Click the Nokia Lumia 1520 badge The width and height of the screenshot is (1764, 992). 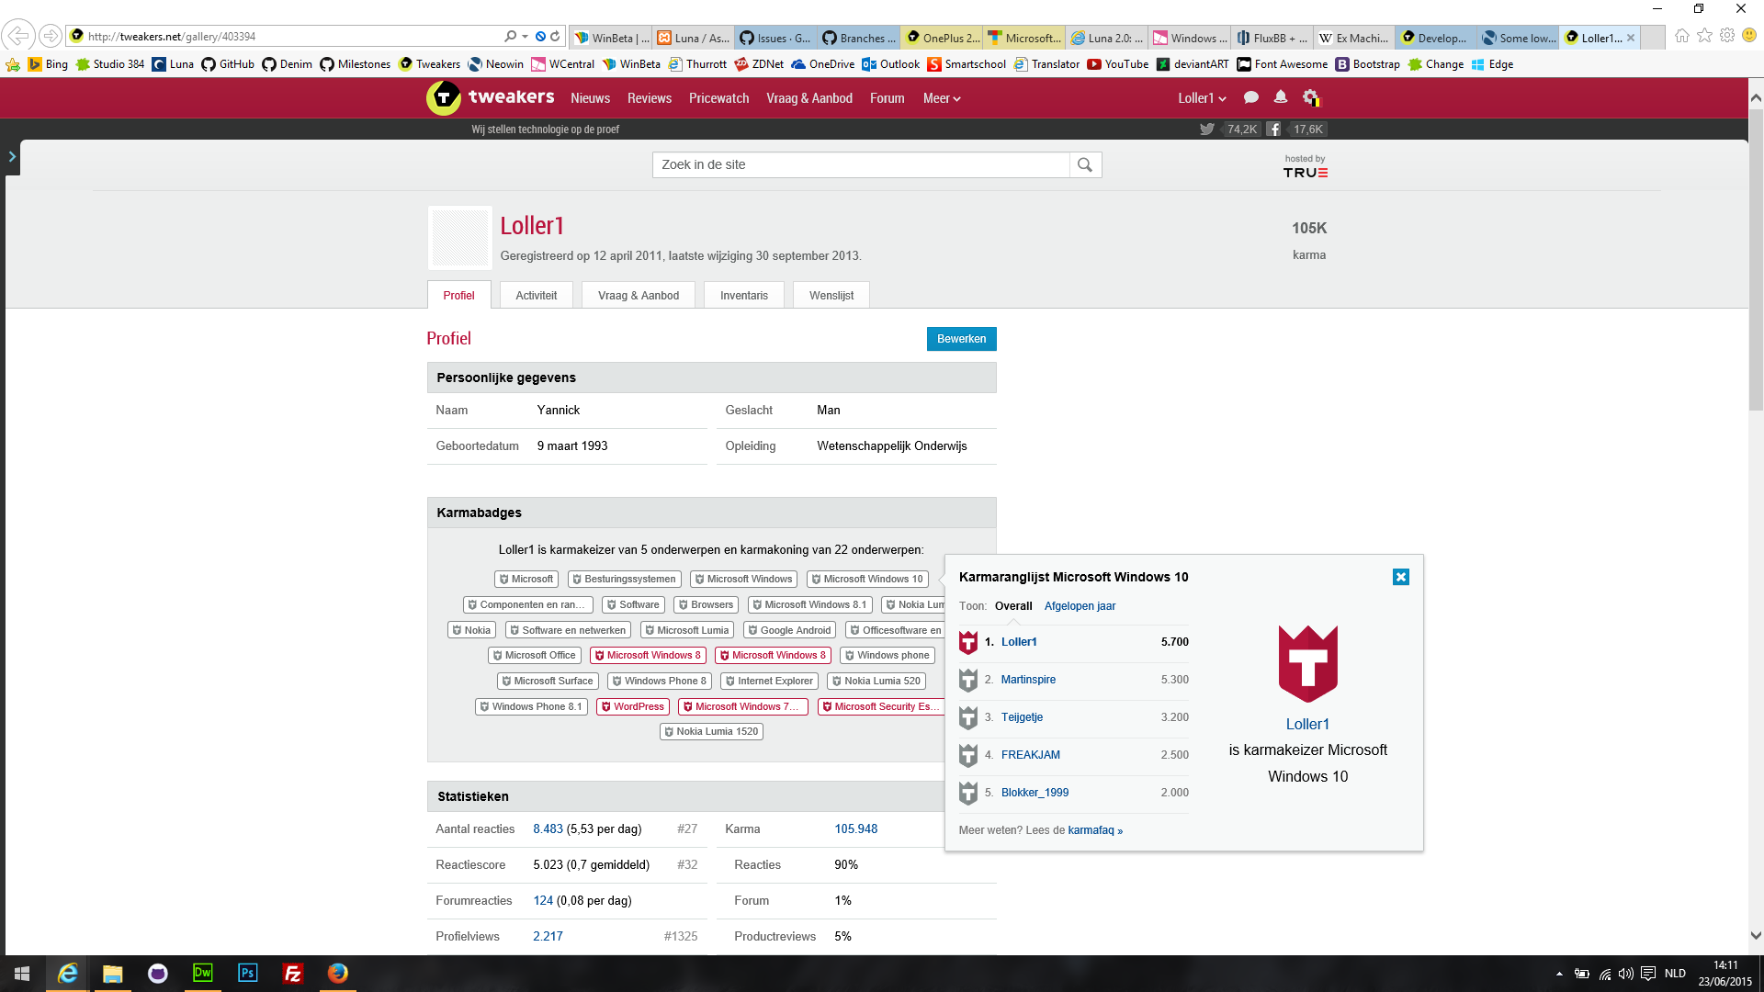711,731
